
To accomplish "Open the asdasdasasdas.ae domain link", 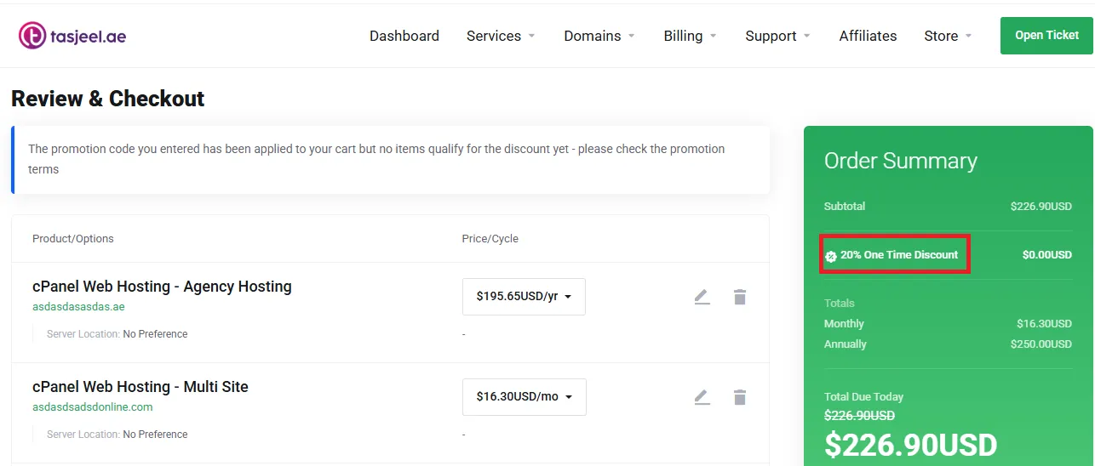I will click(78, 307).
